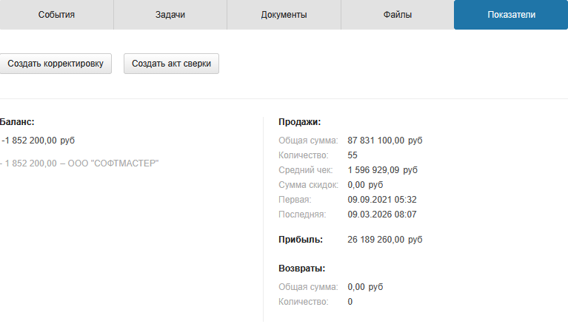Viewport: 568px width, 324px height.
Task: Click the Продажи section heading
Action: click(x=299, y=122)
